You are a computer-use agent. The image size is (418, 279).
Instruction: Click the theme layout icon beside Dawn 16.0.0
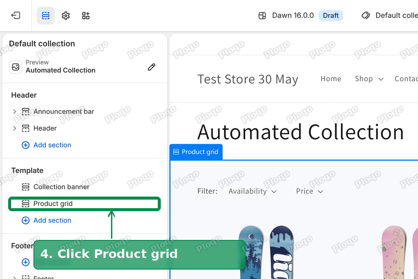pyautogui.click(x=262, y=15)
